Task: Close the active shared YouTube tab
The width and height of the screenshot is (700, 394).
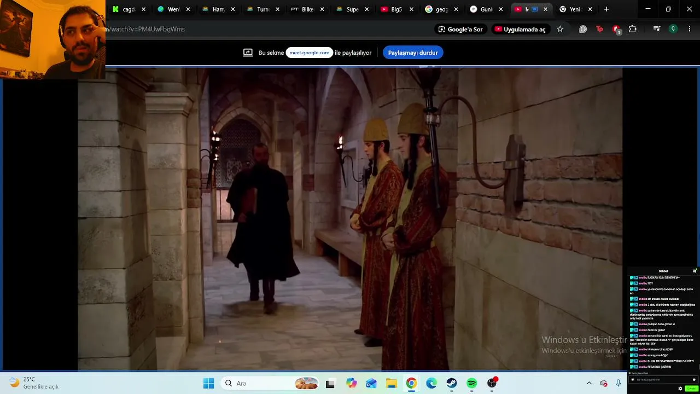Action: tap(545, 9)
